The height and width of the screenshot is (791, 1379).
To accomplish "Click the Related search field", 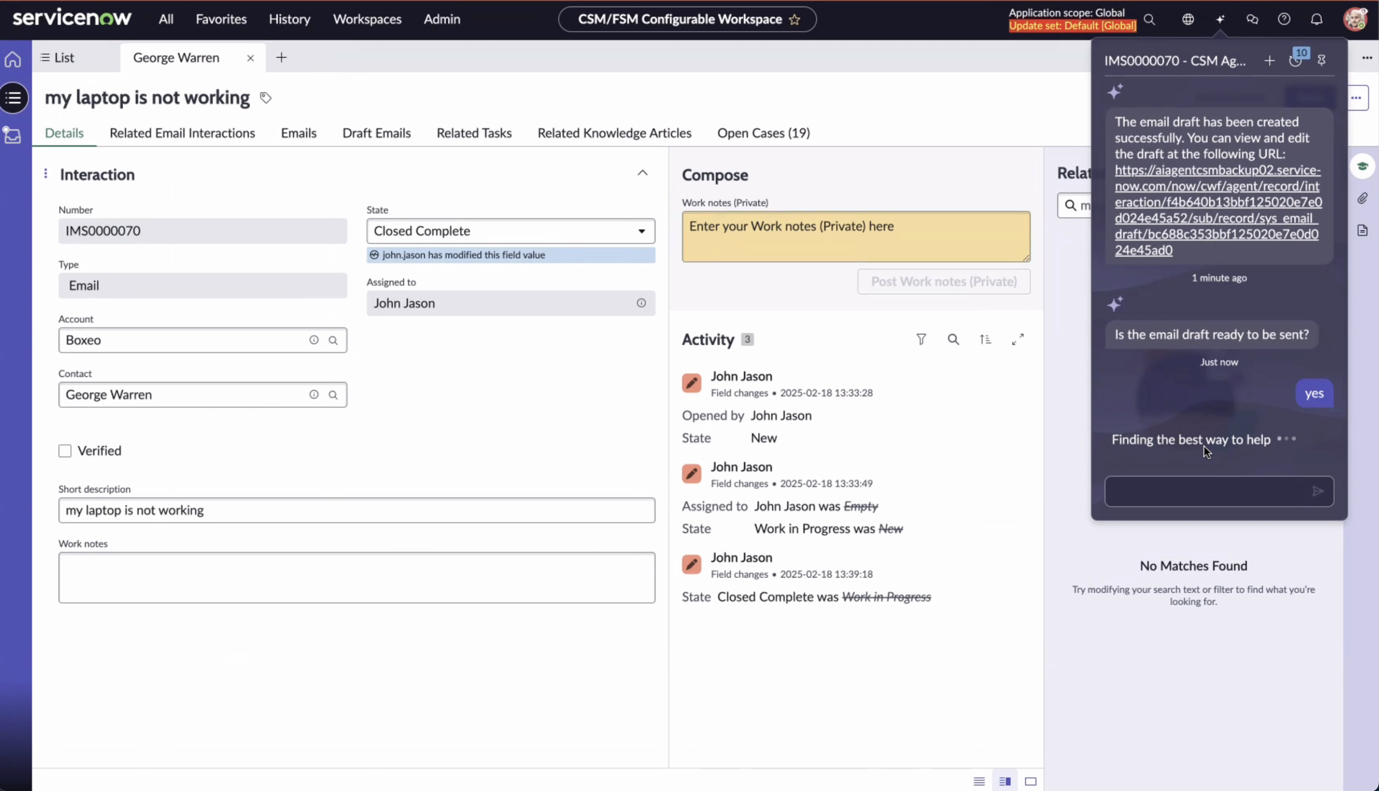I will tap(1075, 205).
